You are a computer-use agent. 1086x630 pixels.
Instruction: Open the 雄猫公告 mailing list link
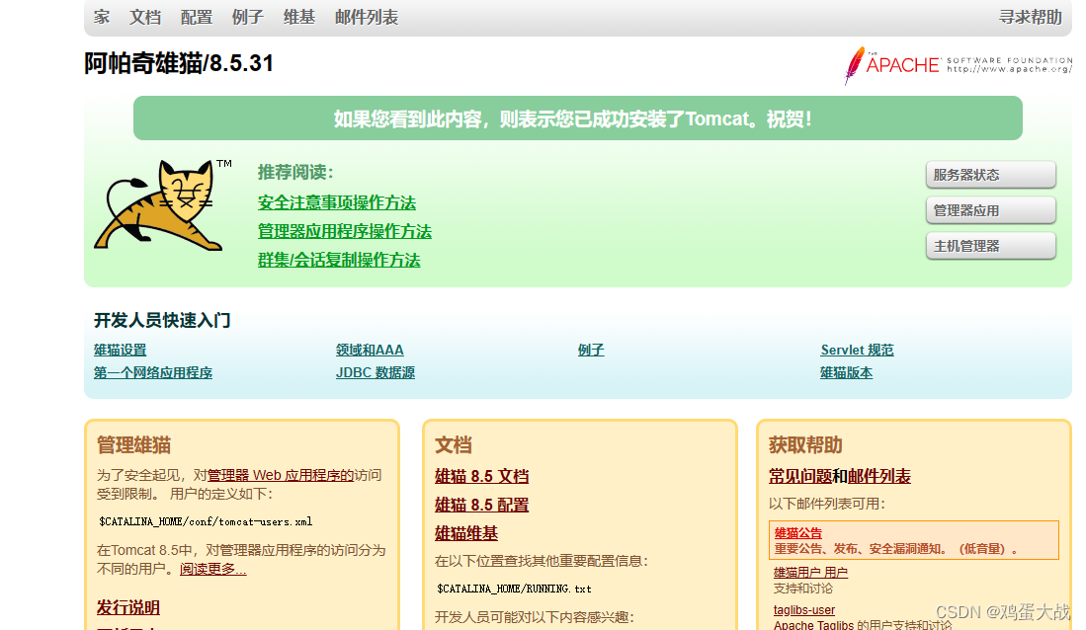(x=797, y=533)
